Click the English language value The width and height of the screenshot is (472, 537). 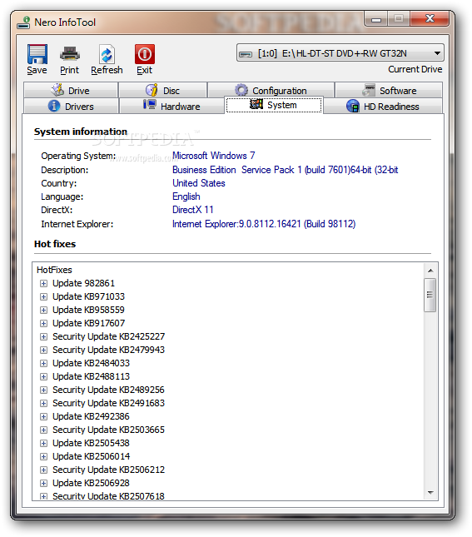tap(186, 196)
